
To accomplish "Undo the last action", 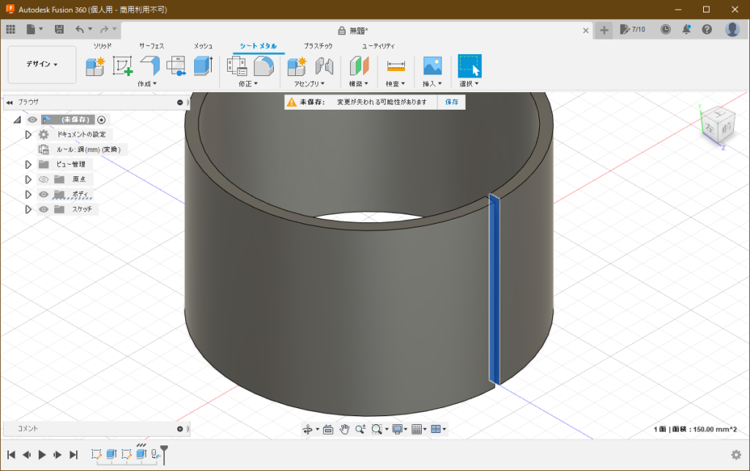I will coord(80,29).
